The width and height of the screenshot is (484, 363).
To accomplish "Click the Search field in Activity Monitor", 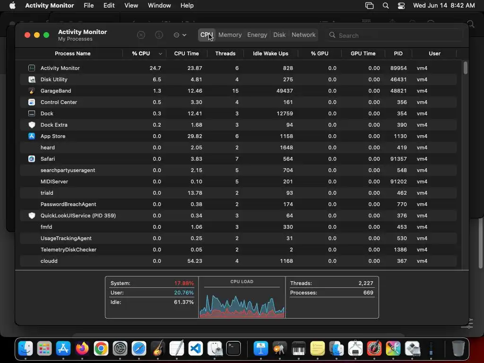I will [x=395, y=35].
